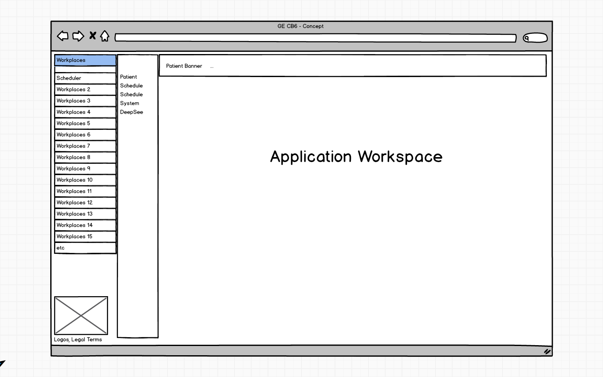Click the etc entry at bottom of sidebar

pos(85,248)
